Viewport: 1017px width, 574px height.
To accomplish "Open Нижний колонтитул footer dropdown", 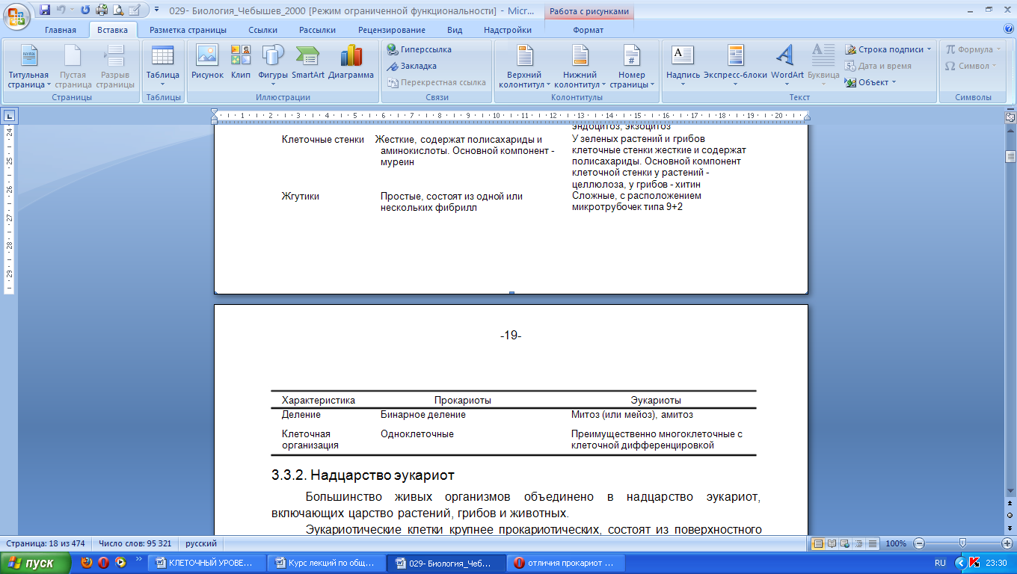I will coord(580,66).
